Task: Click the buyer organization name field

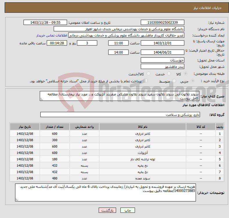Action: coord(119,29)
